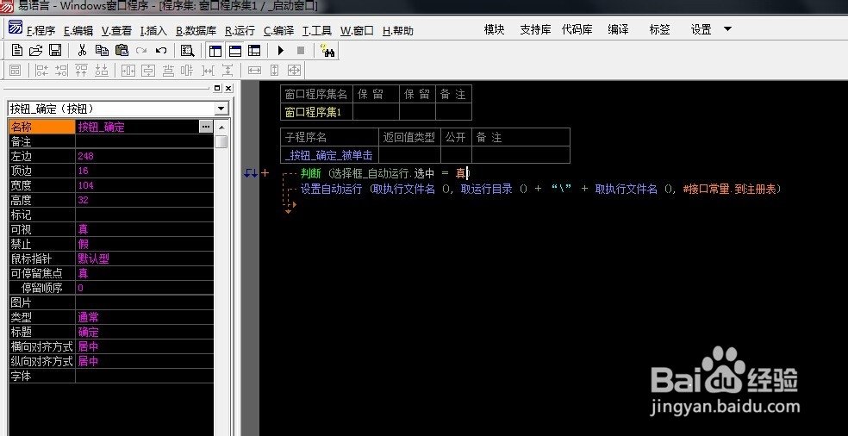The image size is (848, 436).
Task: Click the property list scrollbar up arrow
Action: [x=221, y=128]
